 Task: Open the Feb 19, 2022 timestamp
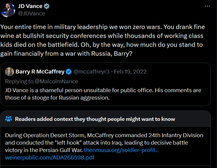130,72
